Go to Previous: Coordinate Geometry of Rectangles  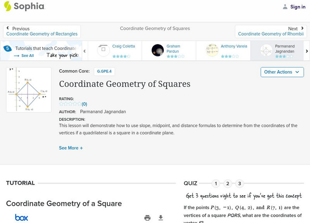42,31
